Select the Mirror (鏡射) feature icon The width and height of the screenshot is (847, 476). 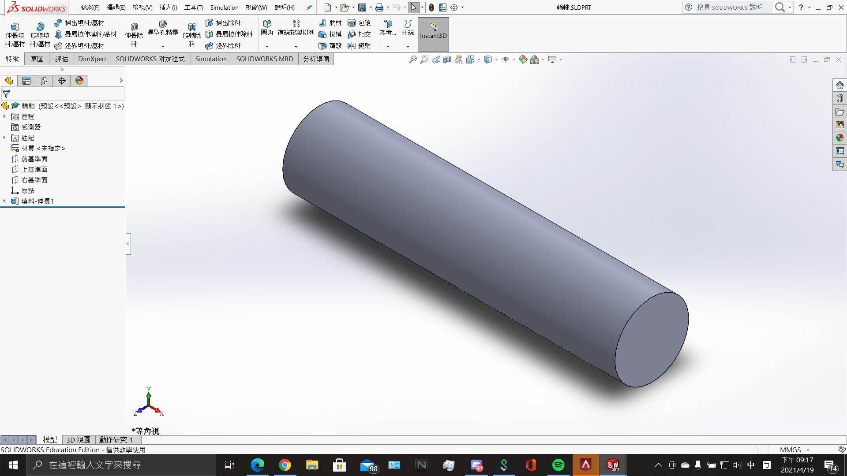click(352, 45)
